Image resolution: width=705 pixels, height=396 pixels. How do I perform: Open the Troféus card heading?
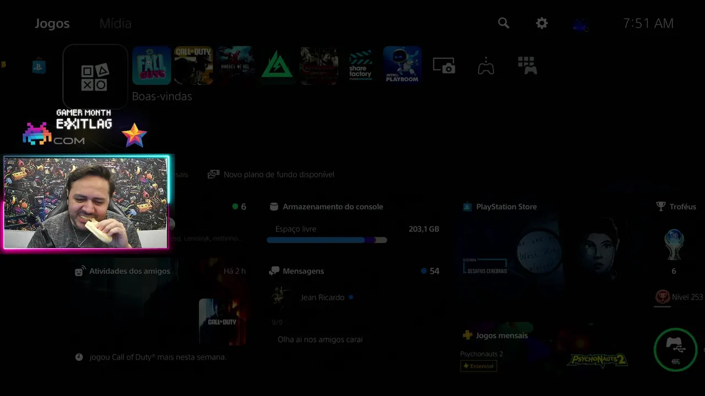(683, 207)
